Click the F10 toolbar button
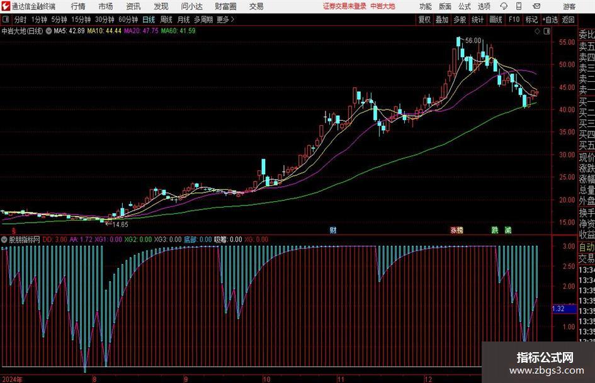The width and height of the screenshot is (595, 383). (x=514, y=19)
